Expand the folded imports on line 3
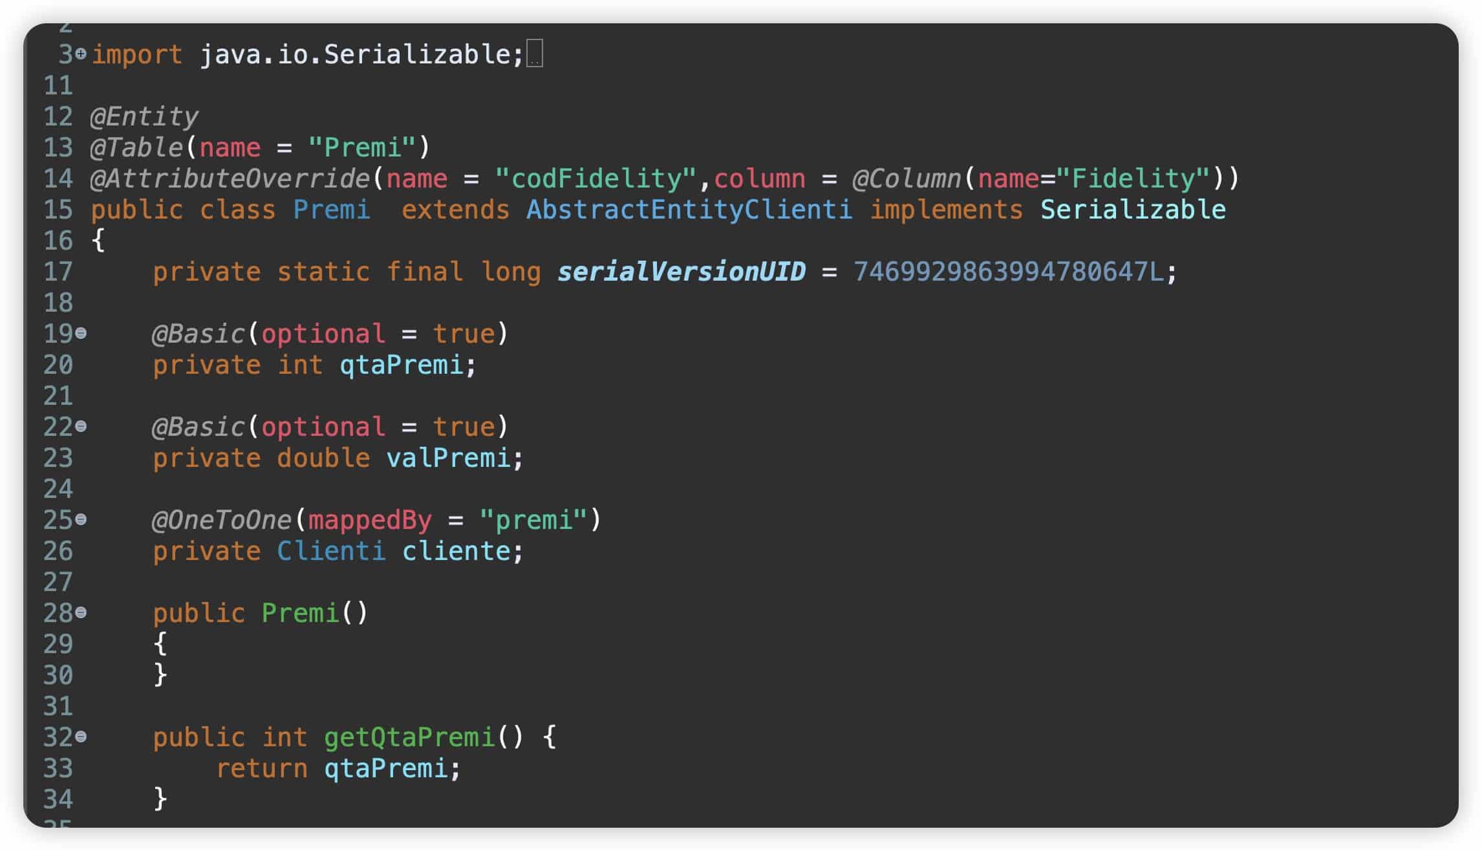This screenshot has height=851, width=1482. (81, 54)
